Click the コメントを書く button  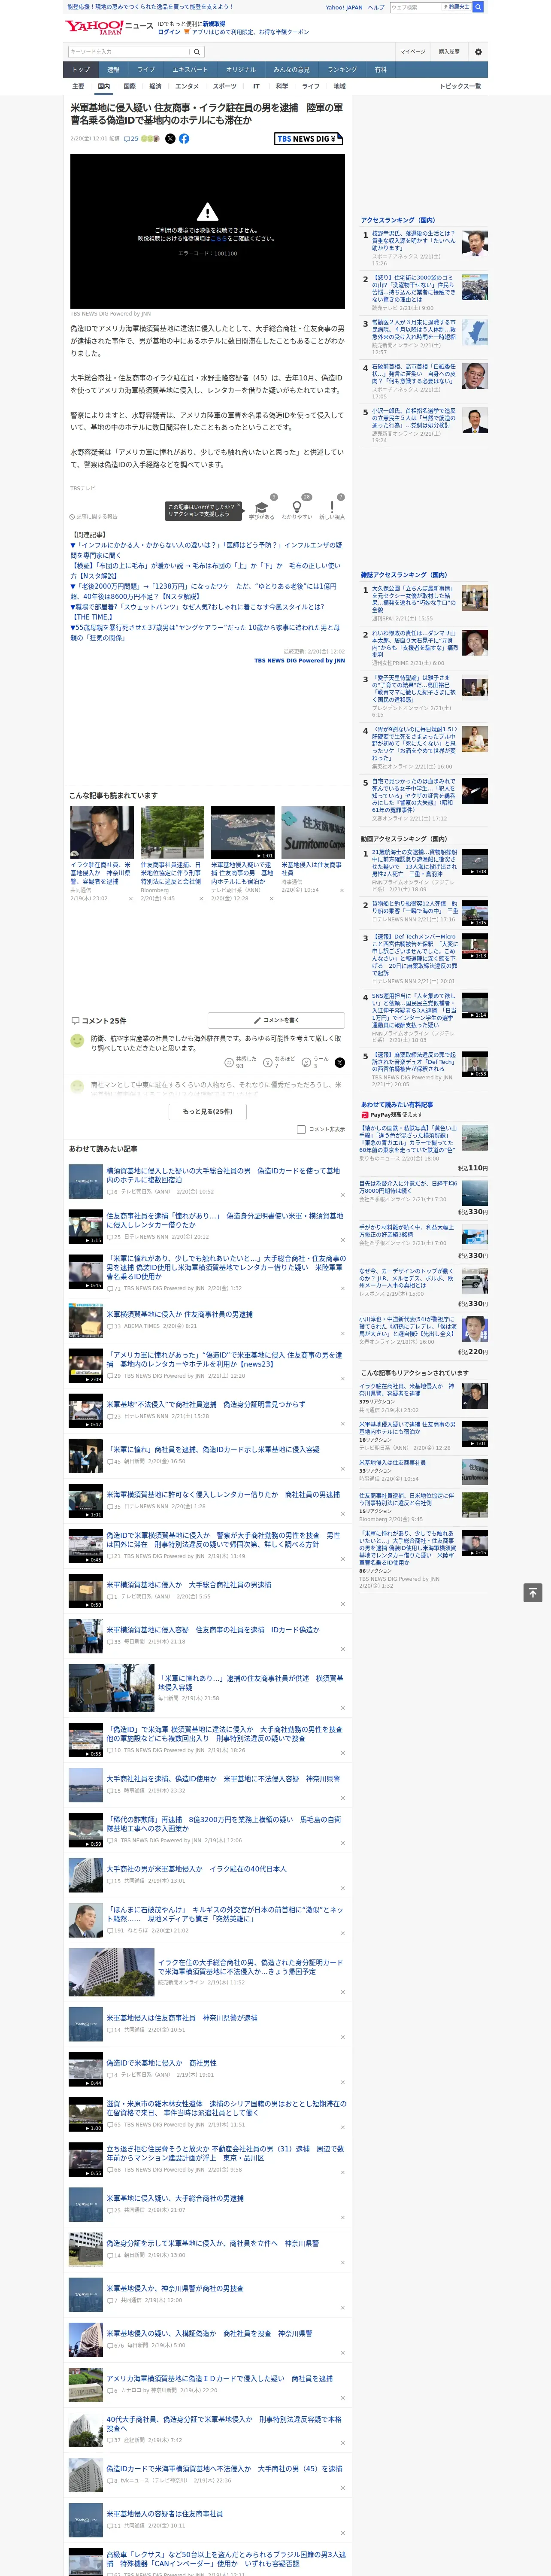(x=276, y=1020)
